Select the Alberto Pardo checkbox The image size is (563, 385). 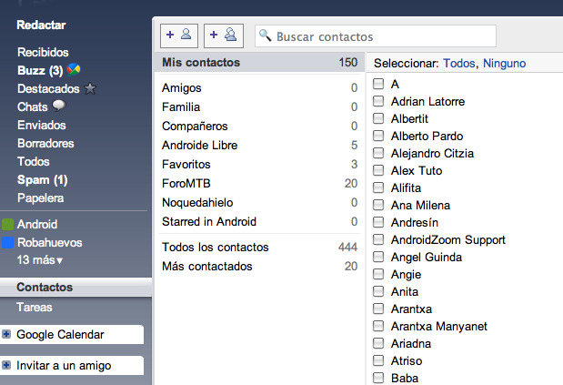coord(378,137)
